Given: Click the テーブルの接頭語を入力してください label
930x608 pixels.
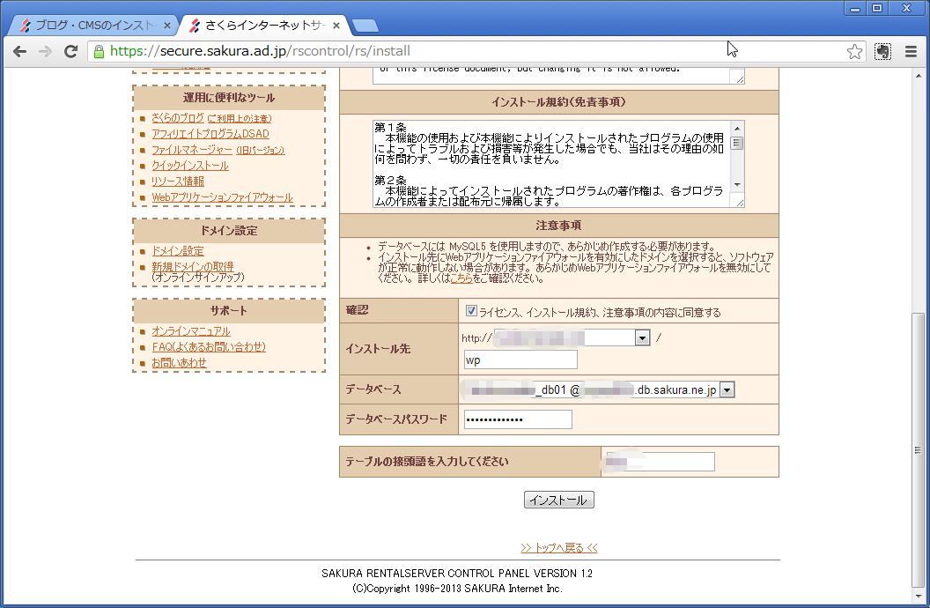Looking at the screenshot, I should (x=427, y=462).
